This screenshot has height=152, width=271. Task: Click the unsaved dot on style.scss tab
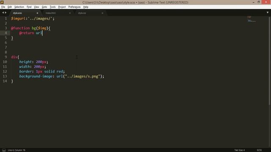tap(37, 13)
